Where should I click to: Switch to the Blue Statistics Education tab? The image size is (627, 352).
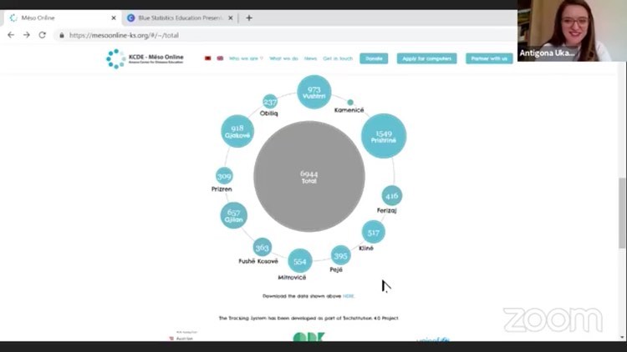180,18
